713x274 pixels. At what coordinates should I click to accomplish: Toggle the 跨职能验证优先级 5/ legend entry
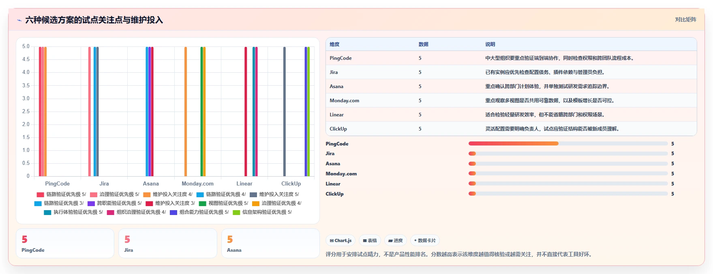115,203
